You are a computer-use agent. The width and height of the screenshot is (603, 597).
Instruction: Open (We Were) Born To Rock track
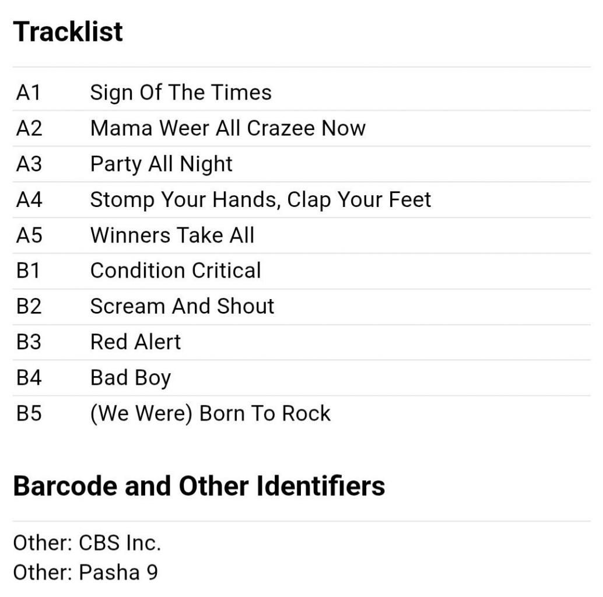210,413
